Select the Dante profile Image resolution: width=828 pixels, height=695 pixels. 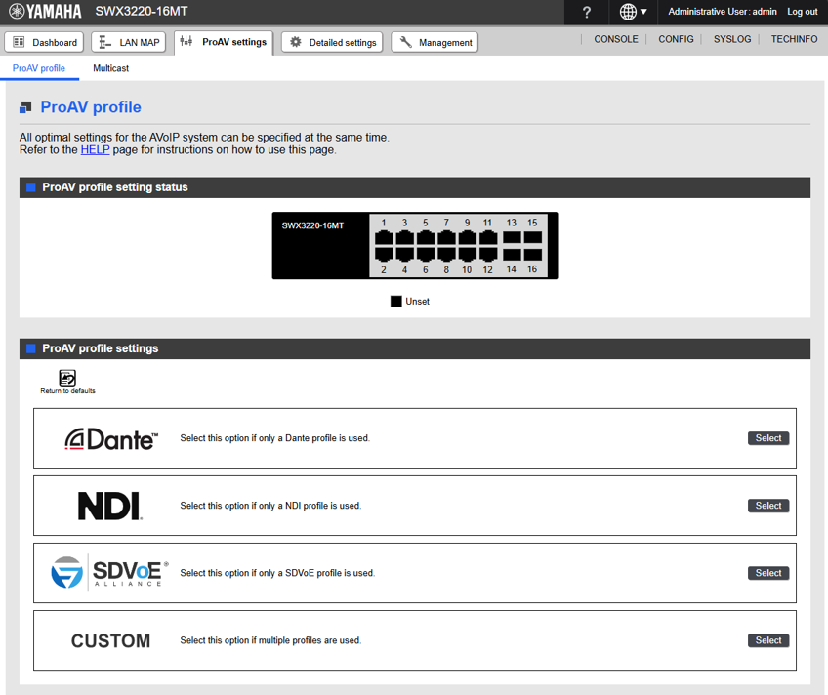[x=768, y=438]
